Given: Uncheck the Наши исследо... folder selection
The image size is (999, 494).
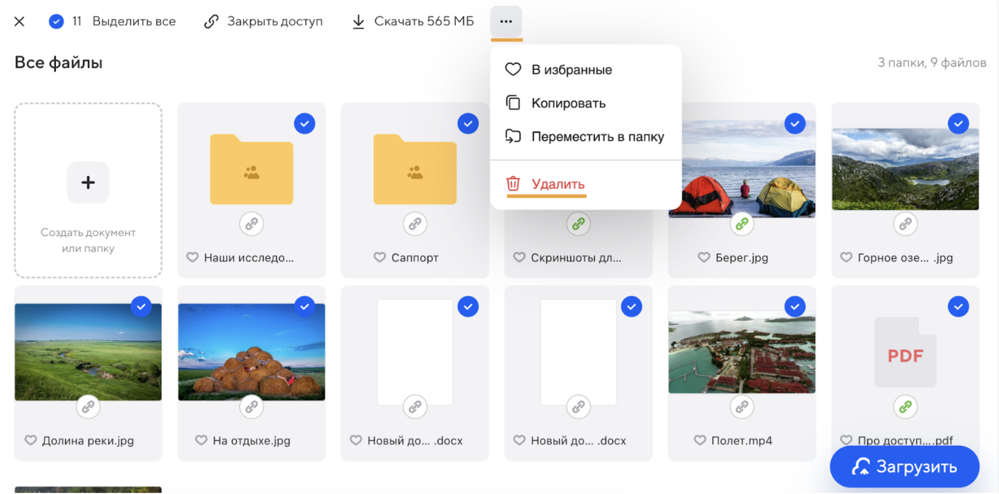Looking at the screenshot, I should (304, 123).
